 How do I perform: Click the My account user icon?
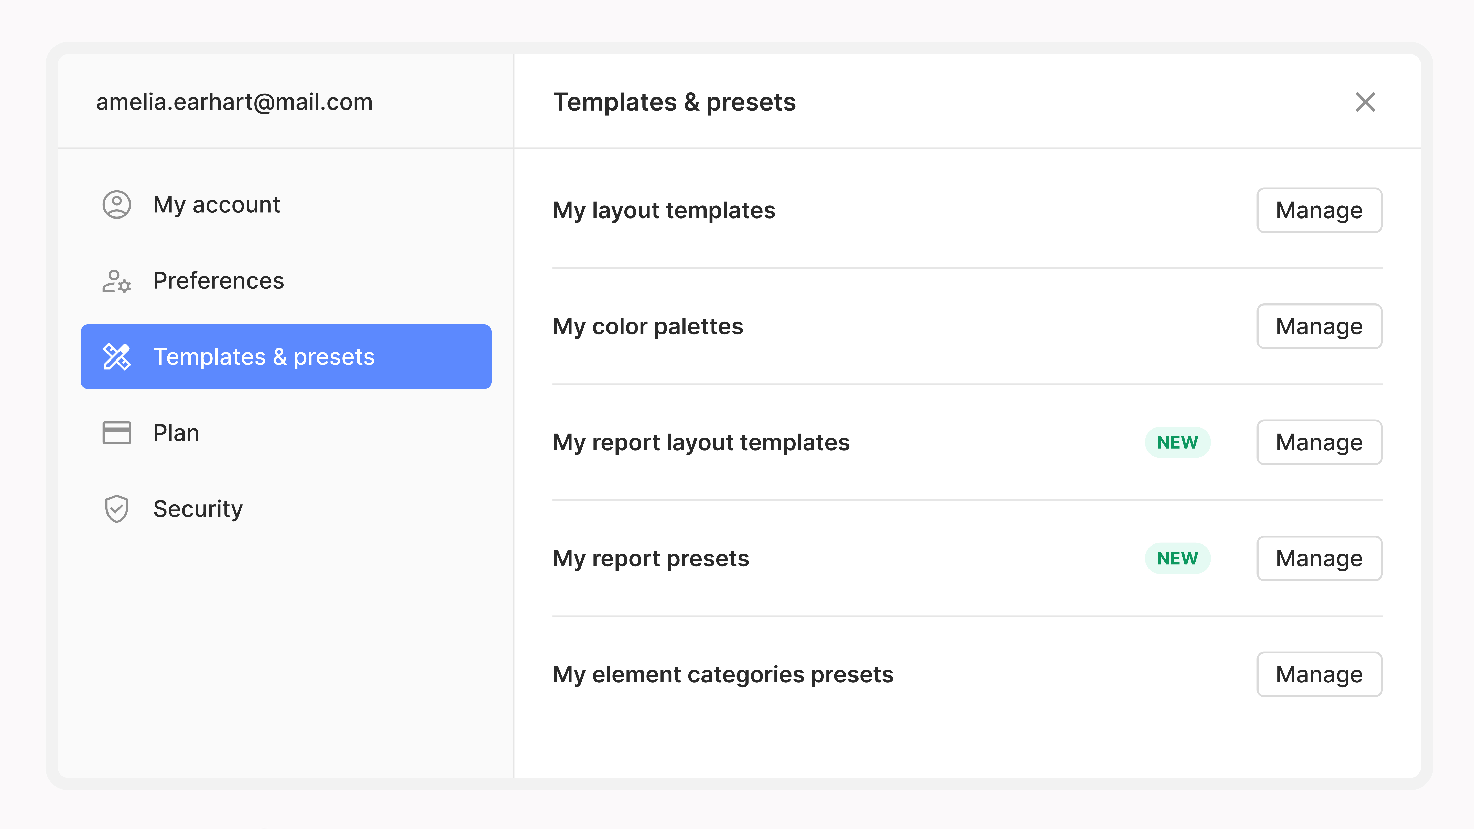coord(117,205)
